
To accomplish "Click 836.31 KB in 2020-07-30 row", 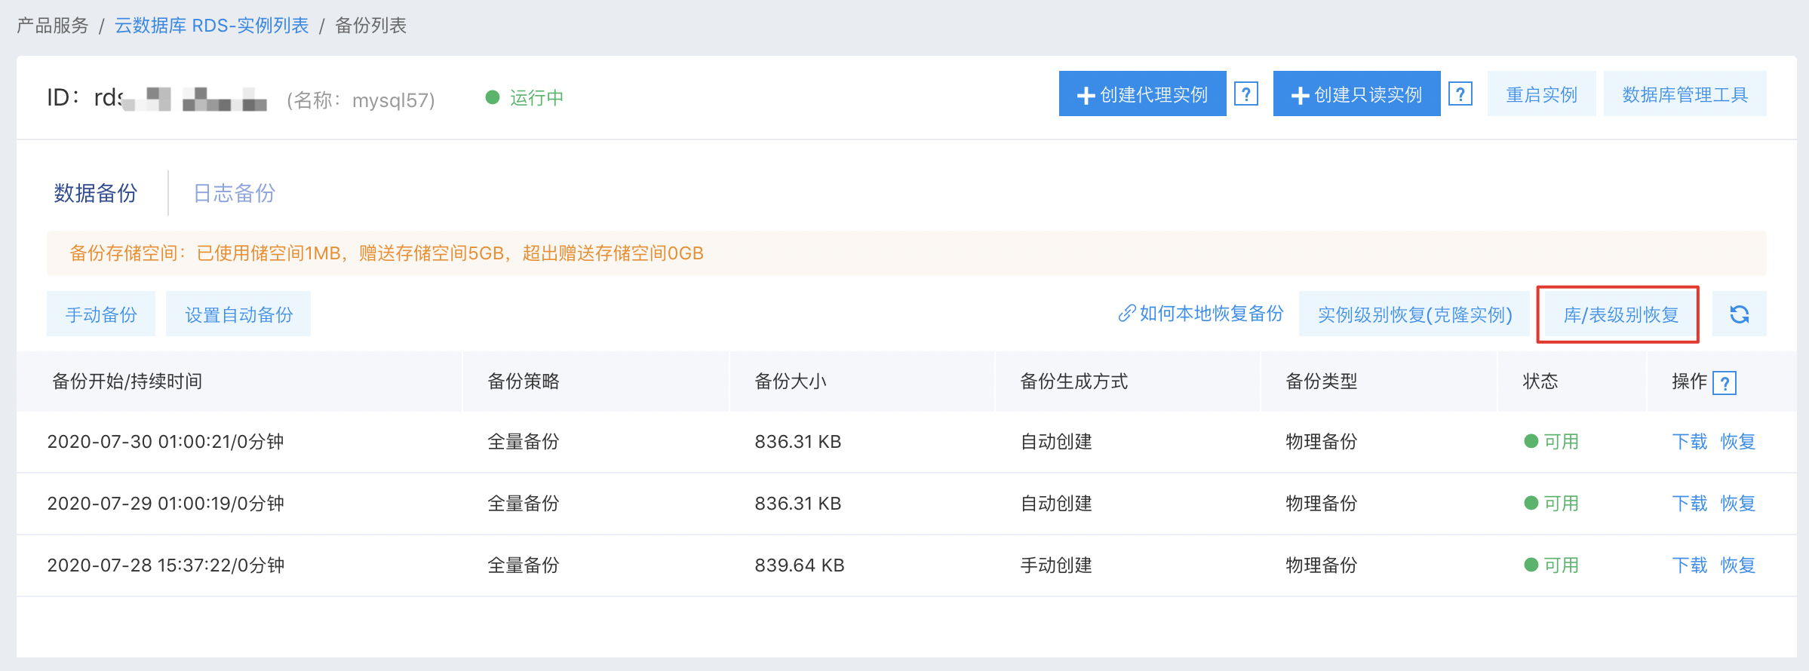I will tap(797, 441).
